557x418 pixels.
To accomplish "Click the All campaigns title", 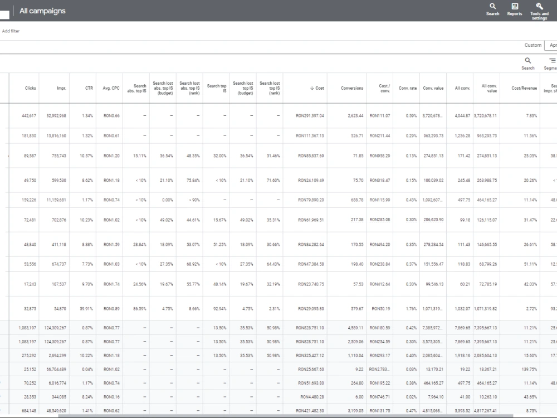I will tap(42, 11).
